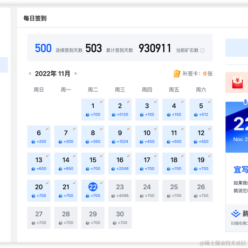Select calendar day 21

[66, 191]
